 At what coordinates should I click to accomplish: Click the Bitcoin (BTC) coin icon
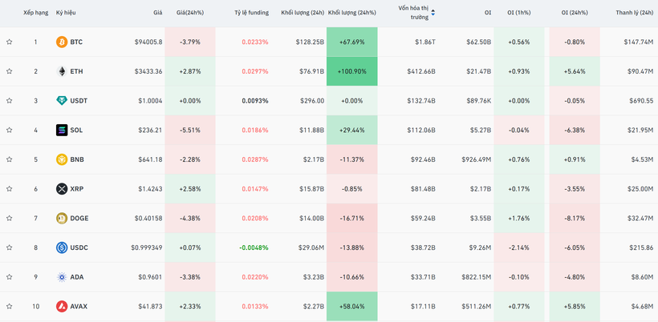coord(62,42)
